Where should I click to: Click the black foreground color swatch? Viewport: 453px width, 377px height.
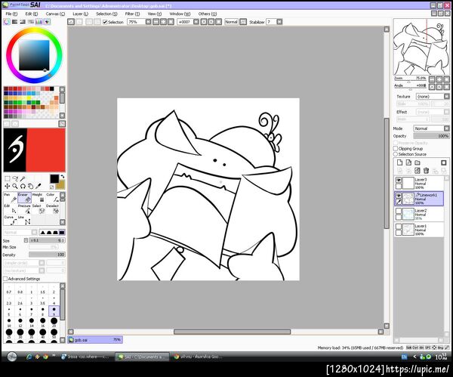pyautogui.click(x=54, y=179)
